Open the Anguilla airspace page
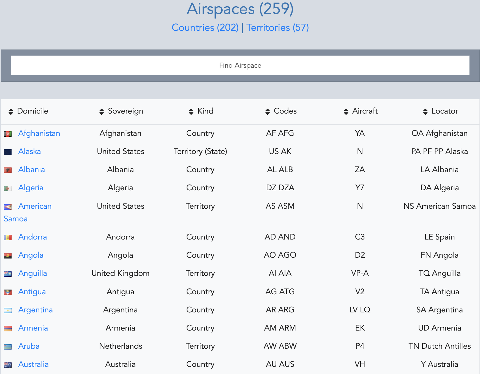This screenshot has width=480, height=374. click(32, 273)
